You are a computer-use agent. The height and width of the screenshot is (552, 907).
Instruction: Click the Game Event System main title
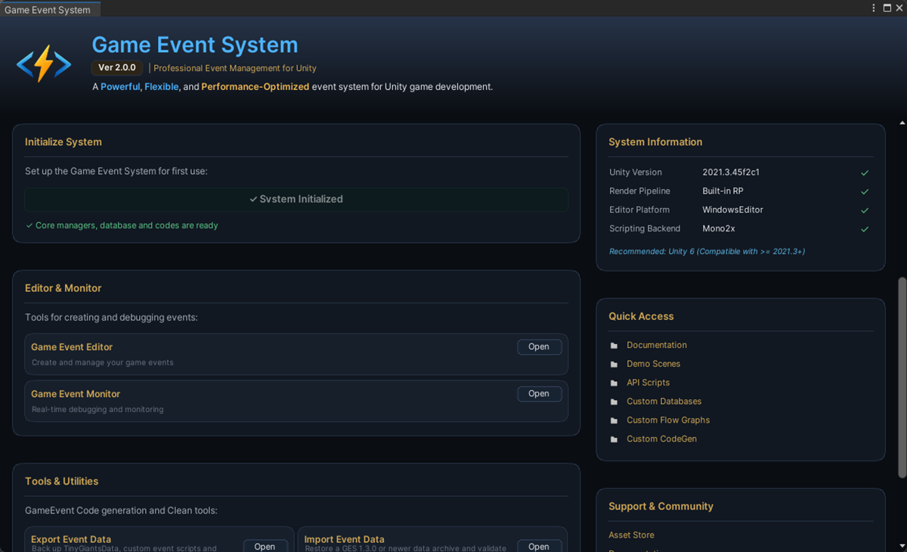click(x=195, y=45)
